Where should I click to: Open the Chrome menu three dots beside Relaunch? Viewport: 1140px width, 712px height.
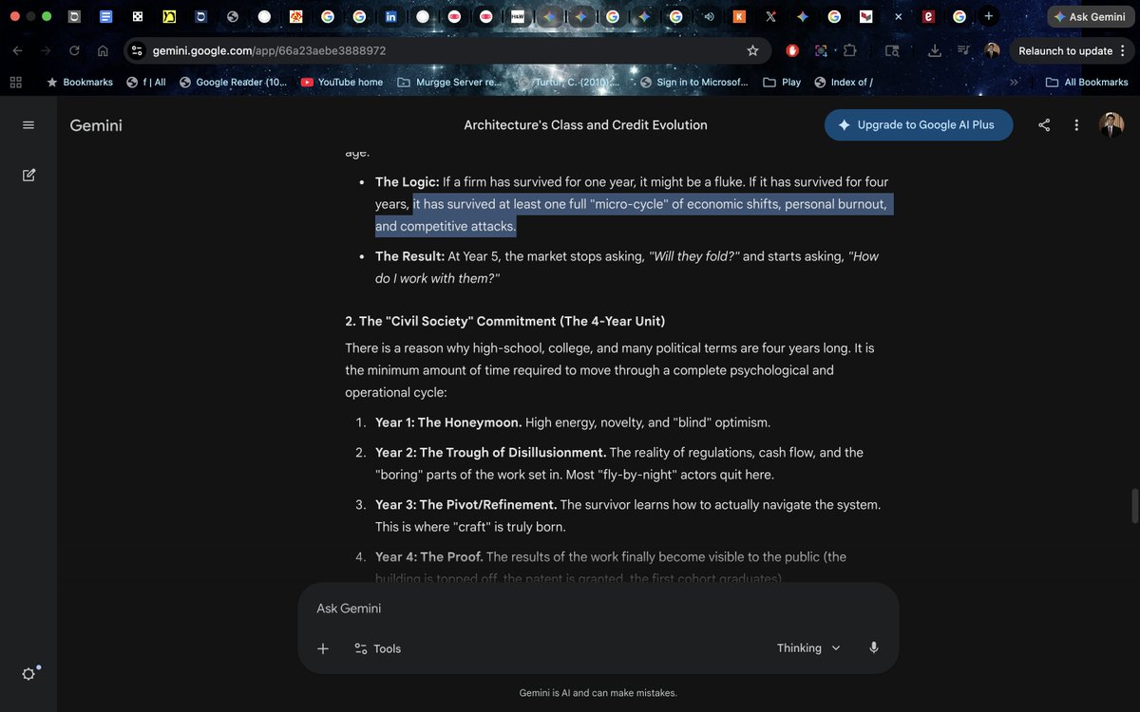click(x=1123, y=50)
